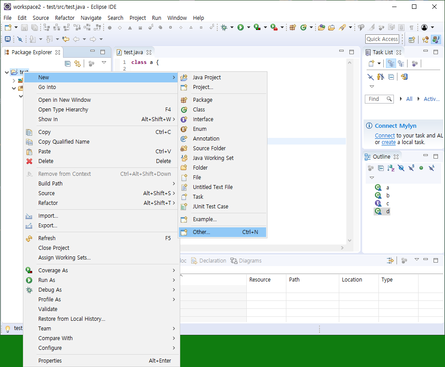Click the Open Console monitor icon
This screenshot has height=367, width=445.
point(7,39)
